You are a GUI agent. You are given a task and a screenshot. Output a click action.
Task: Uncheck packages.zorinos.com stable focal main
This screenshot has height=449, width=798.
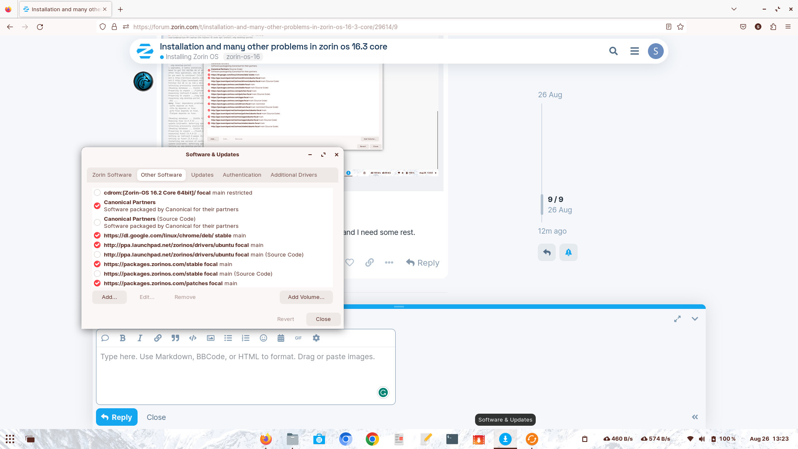pyautogui.click(x=97, y=264)
